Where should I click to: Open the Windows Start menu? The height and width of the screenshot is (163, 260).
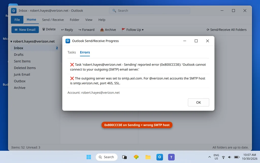(x=89, y=157)
